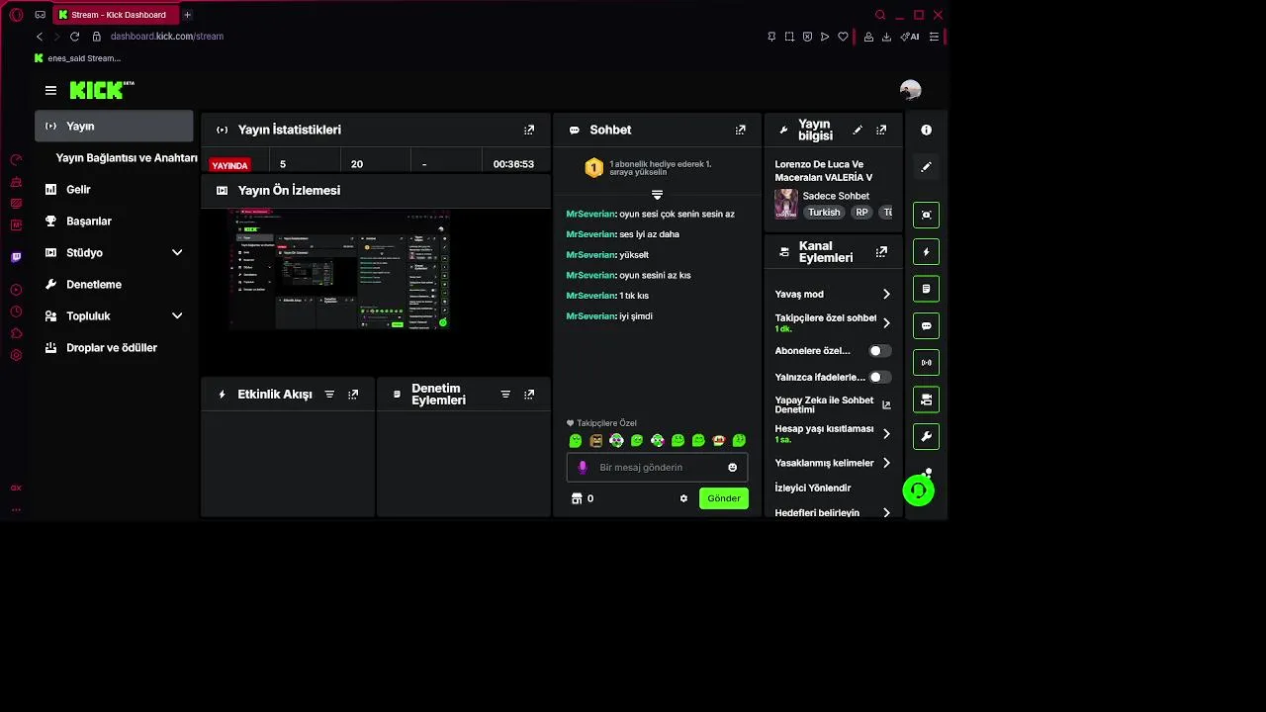Toggle the channel actions widget icon
Screen dimensions: 1266x712
[926, 400]
